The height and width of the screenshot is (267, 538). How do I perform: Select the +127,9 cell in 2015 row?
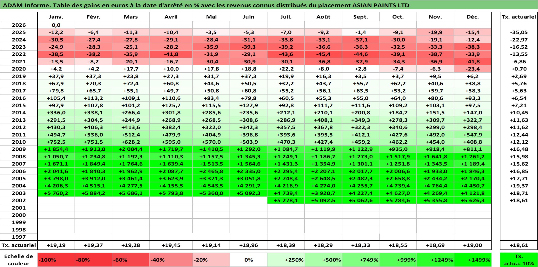point(248,105)
